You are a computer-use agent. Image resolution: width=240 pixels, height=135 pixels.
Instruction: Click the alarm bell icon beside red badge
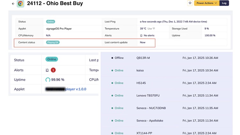(x=47, y=70)
